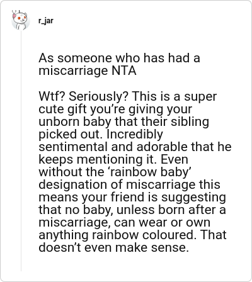Screen dimensions: 252x282
Task: Click the line 'anything rainbow coloured. That'
Action: (x=132, y=235)
